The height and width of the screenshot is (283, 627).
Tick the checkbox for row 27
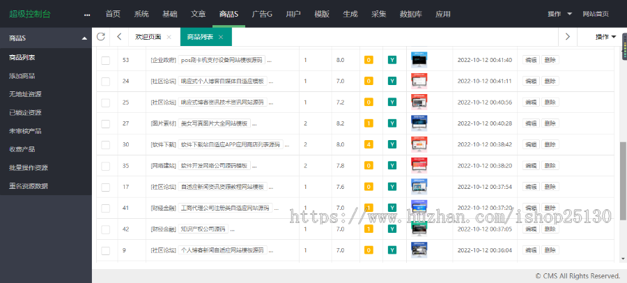coord(106,124)
